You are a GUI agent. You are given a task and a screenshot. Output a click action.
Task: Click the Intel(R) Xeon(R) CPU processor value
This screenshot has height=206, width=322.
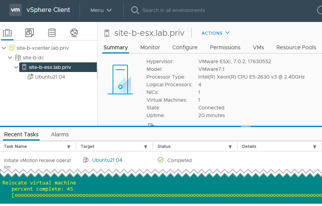click(251, 77)
